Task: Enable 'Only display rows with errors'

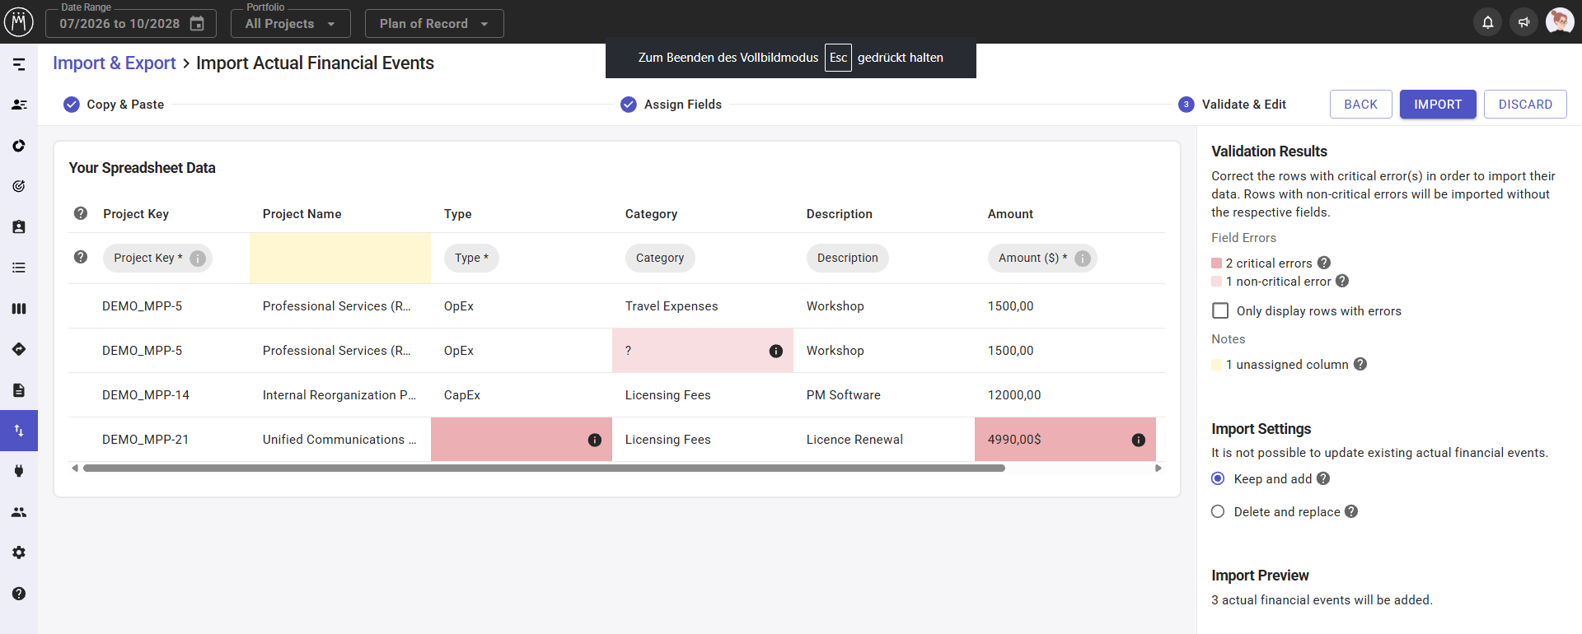Action: click(1221, 310)
